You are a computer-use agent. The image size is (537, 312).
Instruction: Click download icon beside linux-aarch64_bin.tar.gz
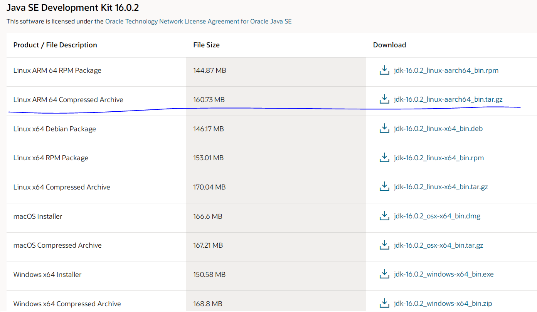(384, 99)
